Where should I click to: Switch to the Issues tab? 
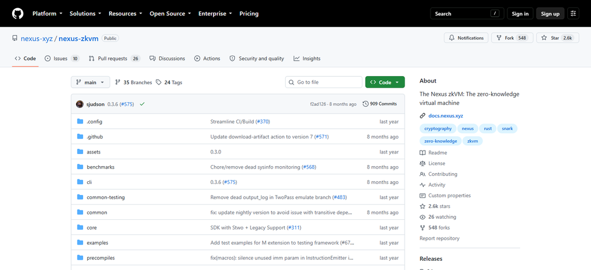62,58
